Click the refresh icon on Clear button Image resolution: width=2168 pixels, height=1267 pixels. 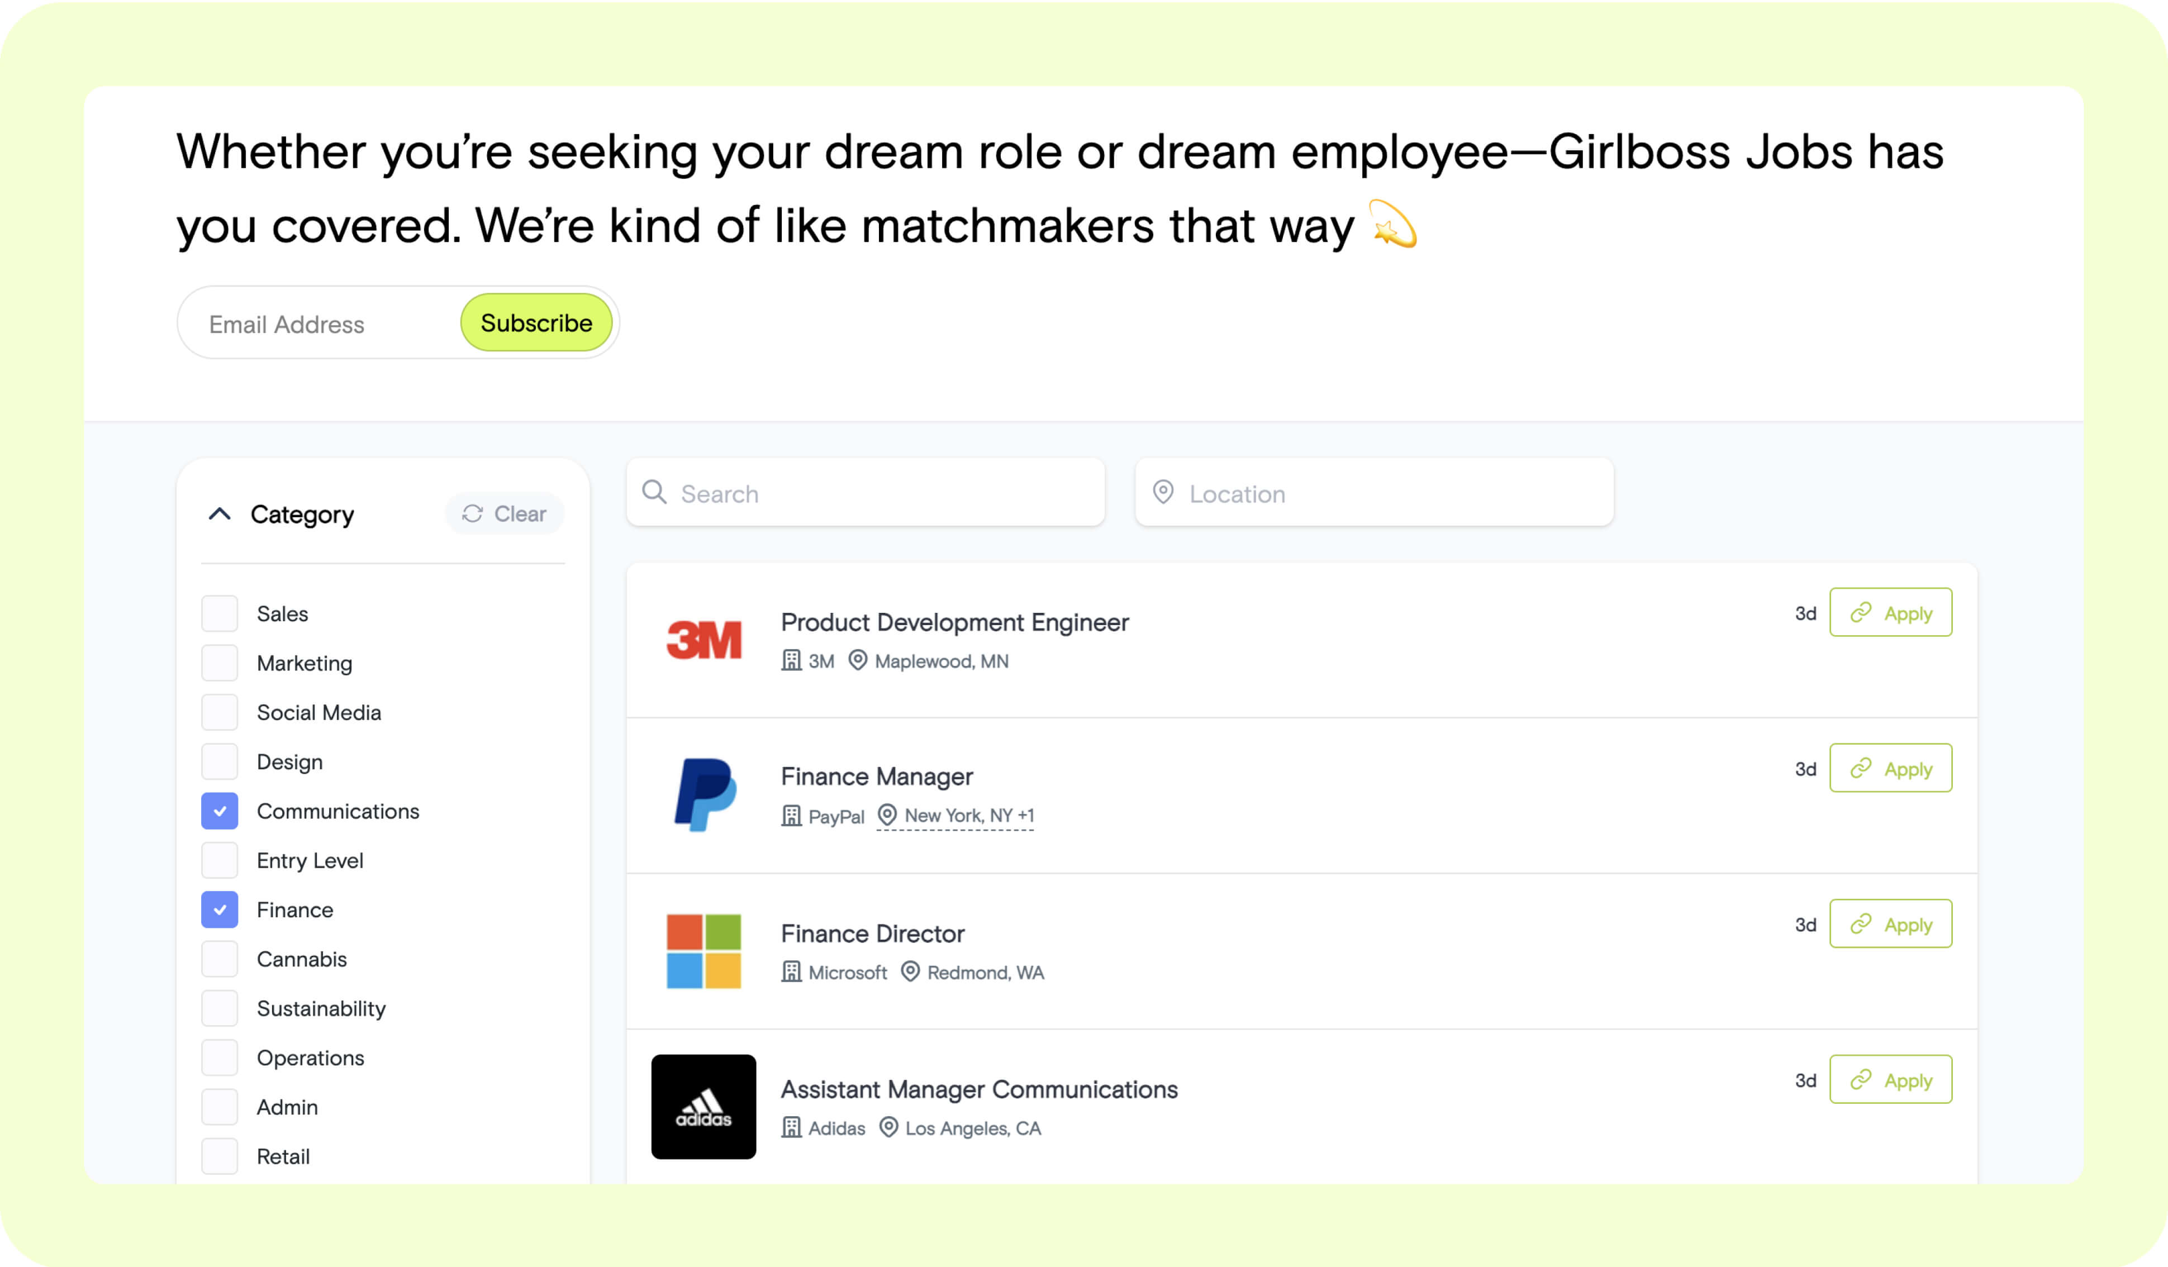[472, 513]
